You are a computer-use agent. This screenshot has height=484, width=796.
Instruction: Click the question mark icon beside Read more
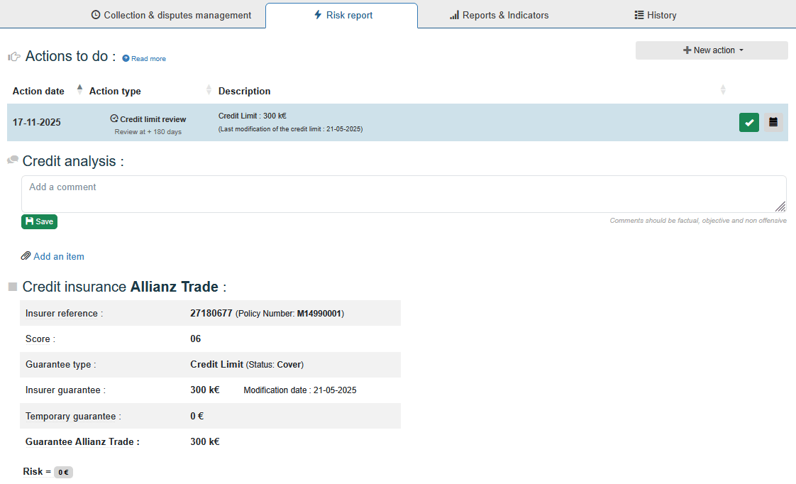click(126, 59)
